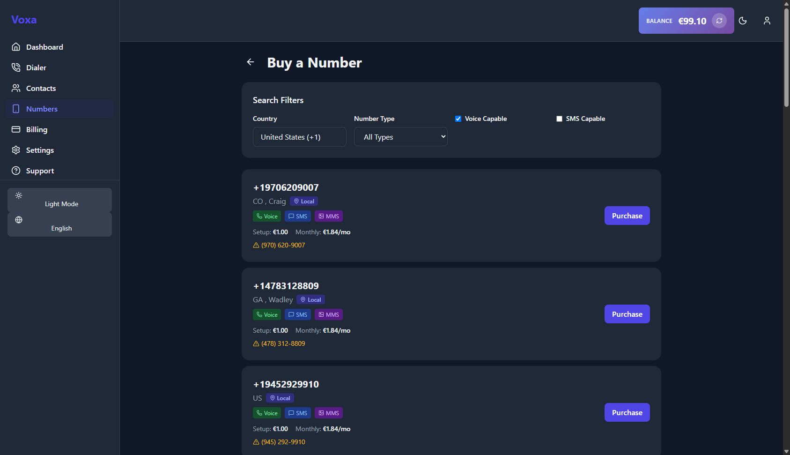Open the user account menu
The width and height of the screenshot is (790, 455).
coord(767,21)
